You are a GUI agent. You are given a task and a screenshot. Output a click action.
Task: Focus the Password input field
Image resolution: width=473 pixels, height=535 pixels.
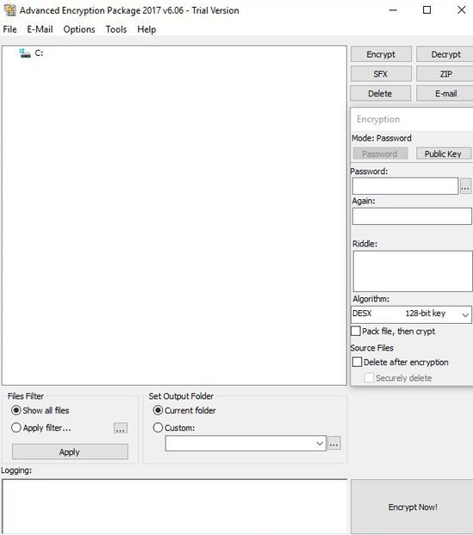click(405, 186)
